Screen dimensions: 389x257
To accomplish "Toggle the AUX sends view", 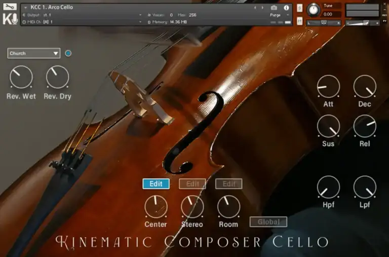I will [x=385, y=15].
